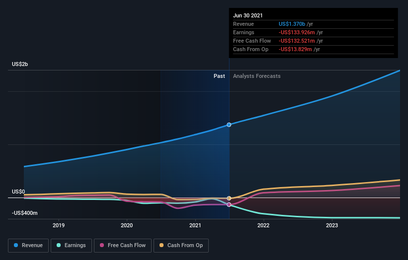
Task: Click the 2019 x-axis label
Action: pos(59,225)
